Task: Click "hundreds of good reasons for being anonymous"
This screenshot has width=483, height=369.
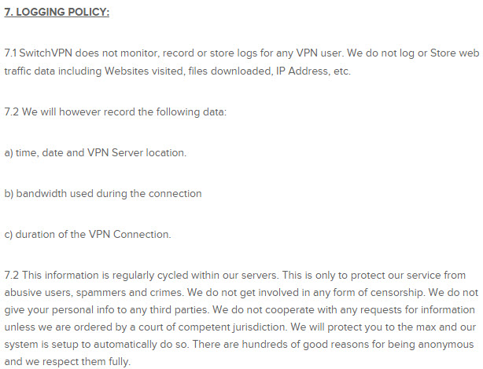Action: tap(358, 344)
